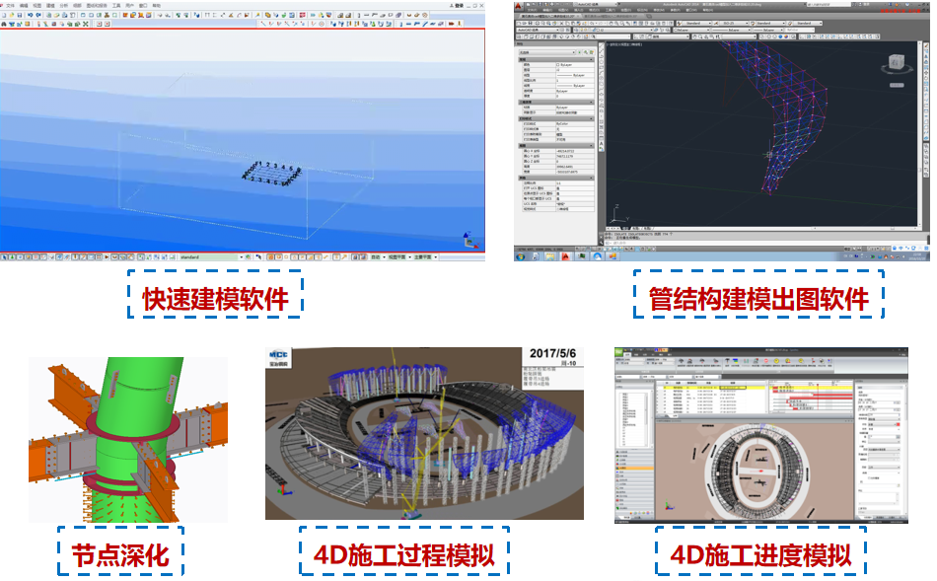The height and width of the screenshot is (581, 937).
Task: Open the 分析 menu in modeling software
Action: [x=63, y=6]
